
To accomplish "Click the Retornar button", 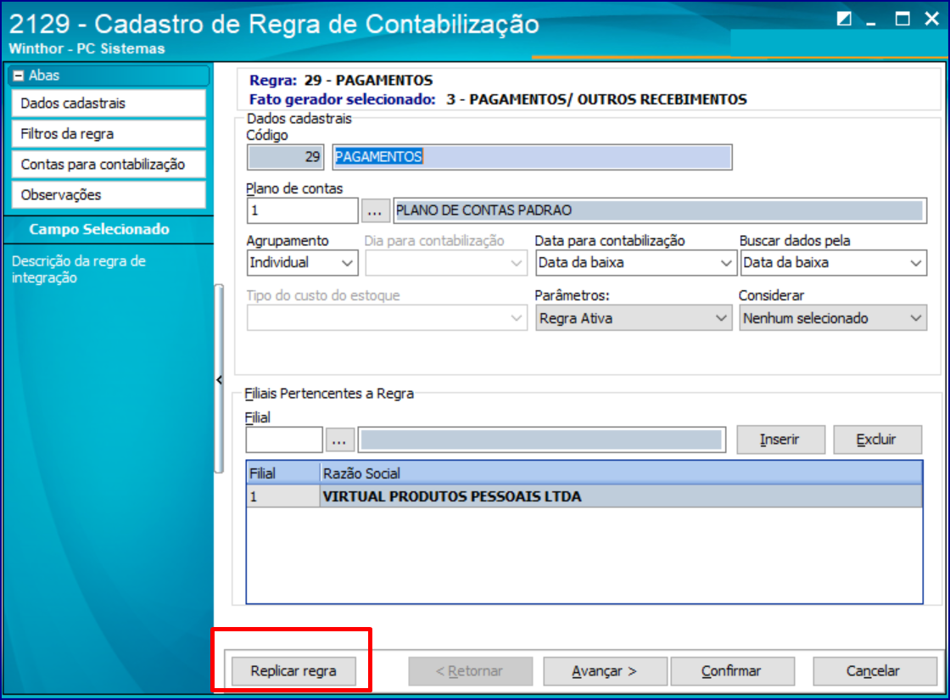I will point(470,671).
